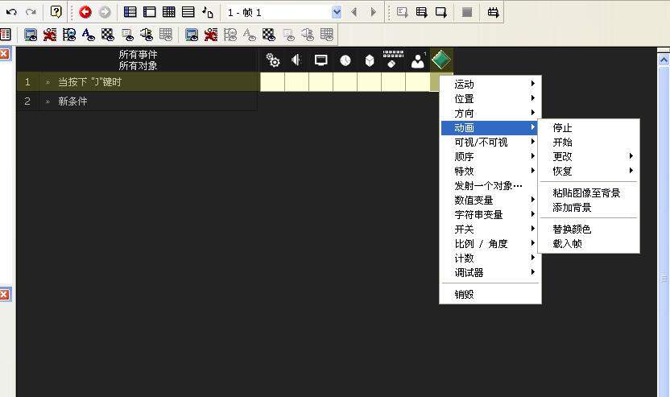Open the Event editor grid icon
The width and height of the screenshot is (670, 397).
pos(169,12)
